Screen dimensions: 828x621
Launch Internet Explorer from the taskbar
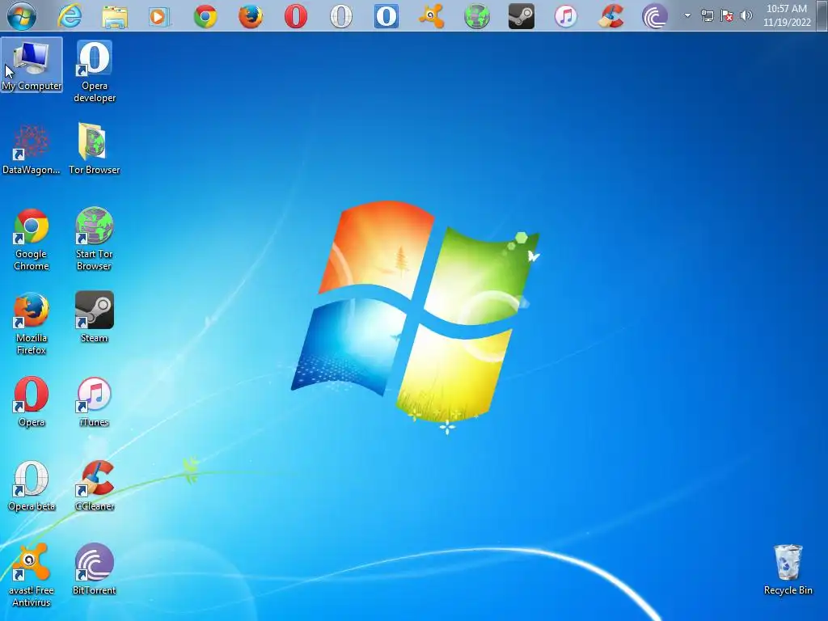tap(70, 16)
